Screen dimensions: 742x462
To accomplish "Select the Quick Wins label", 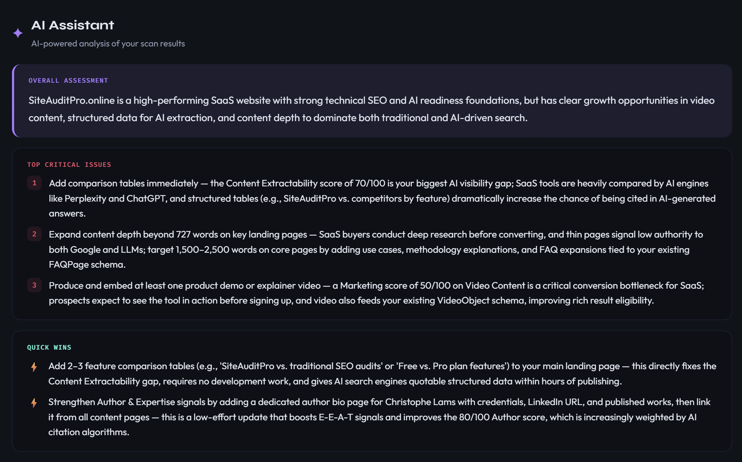I will (49, 347).
